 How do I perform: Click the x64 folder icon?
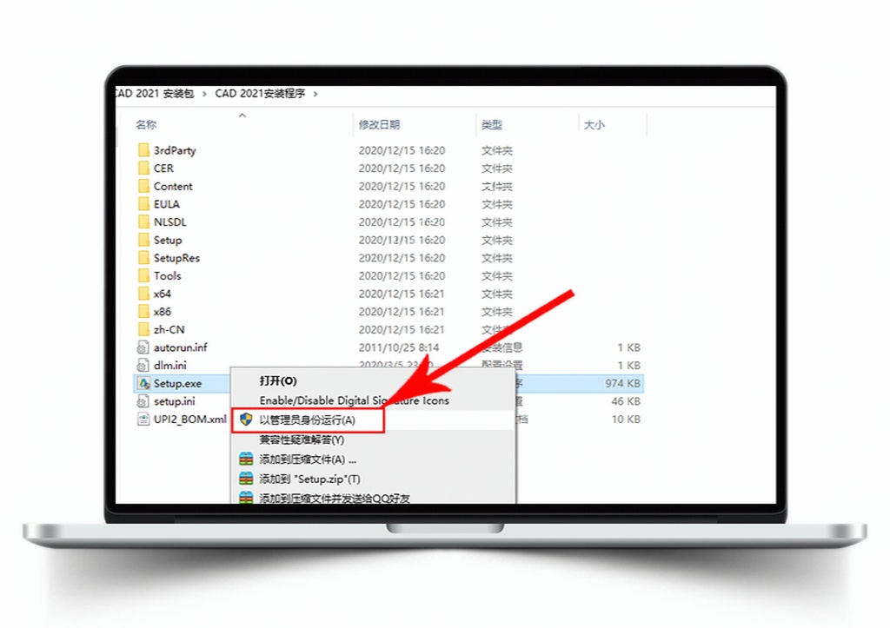(143, 294)
